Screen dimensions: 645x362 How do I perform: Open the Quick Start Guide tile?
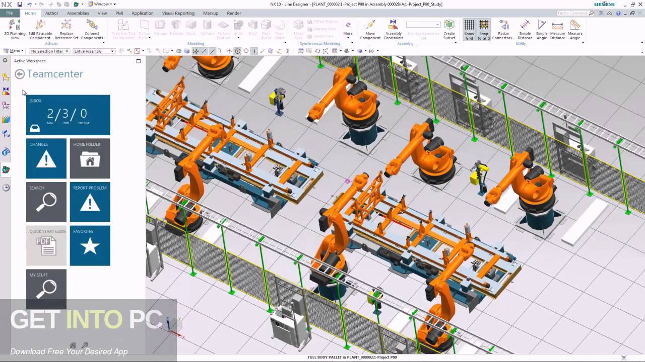click(x=46, y=245)
